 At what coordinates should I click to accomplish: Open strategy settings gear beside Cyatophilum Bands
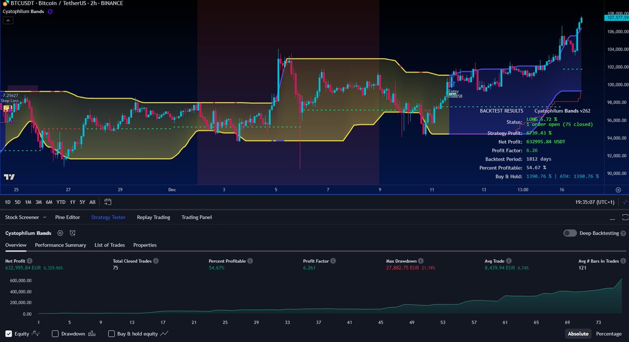[60, 233]
